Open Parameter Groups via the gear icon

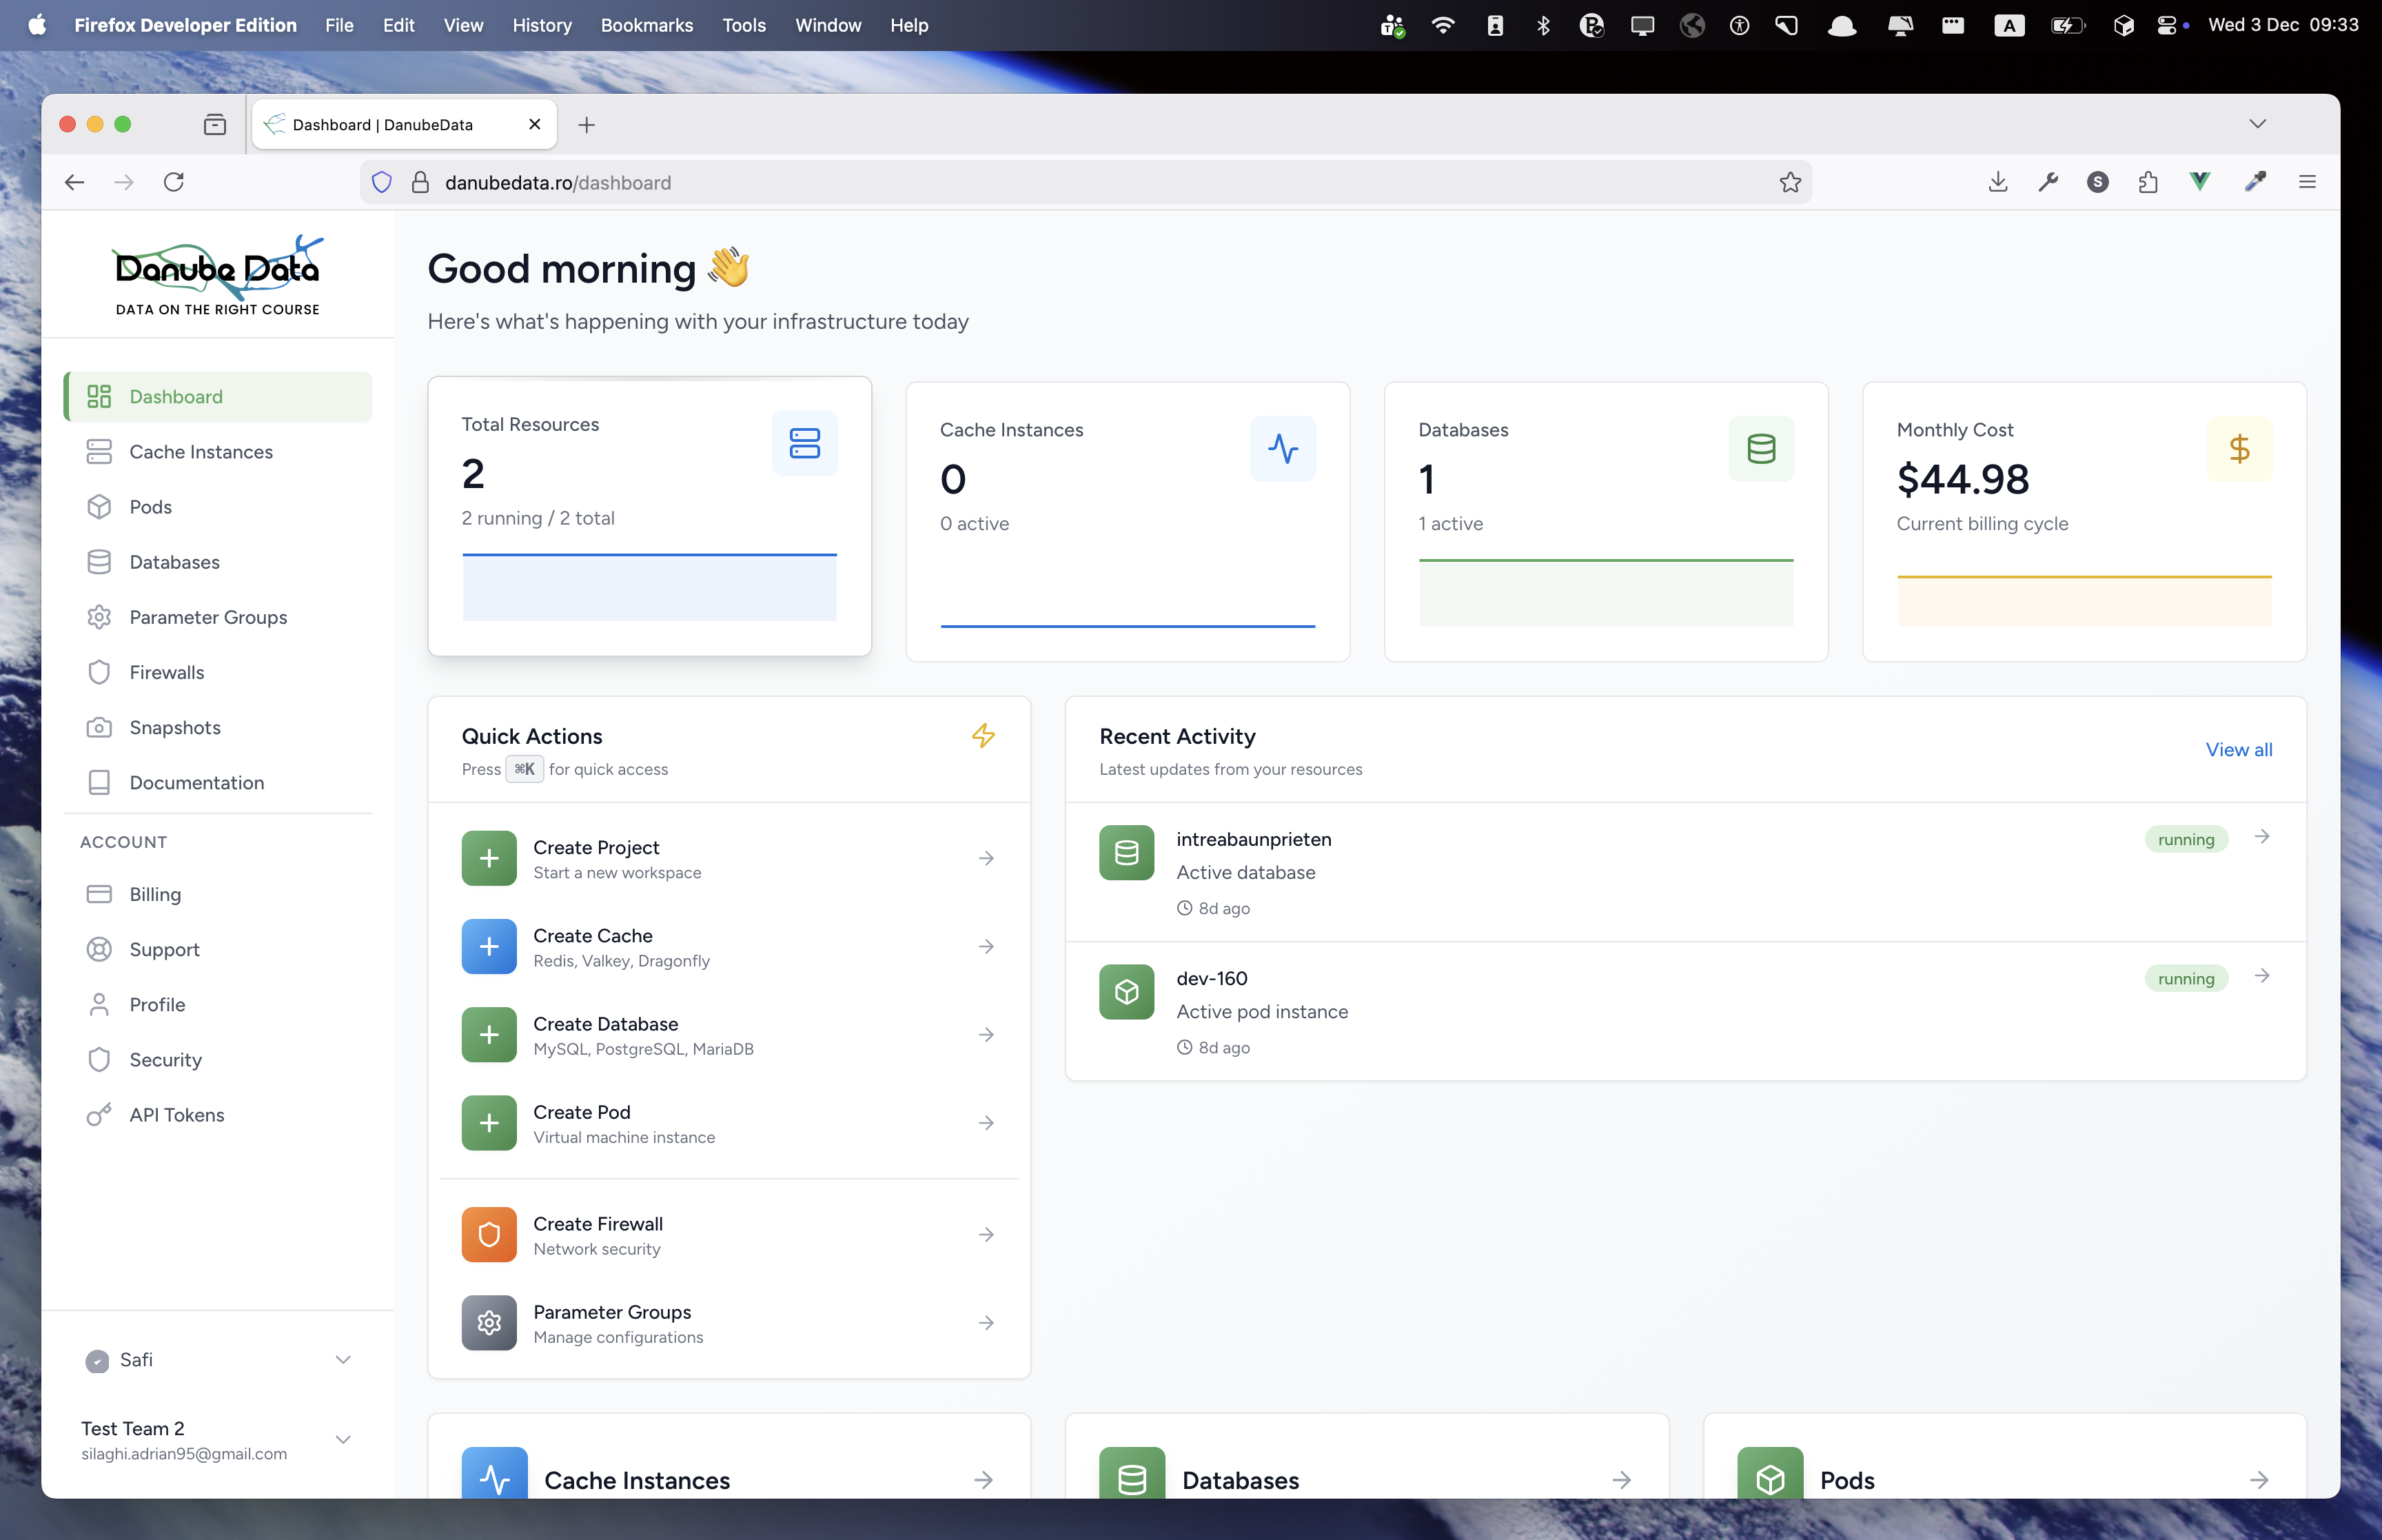click(99, 617)
